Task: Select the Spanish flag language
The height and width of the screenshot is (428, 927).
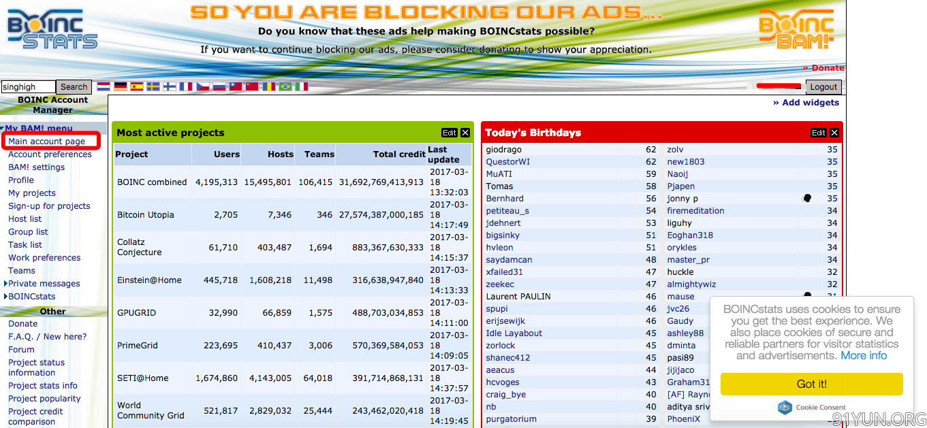Action: (x=137, y=86)
